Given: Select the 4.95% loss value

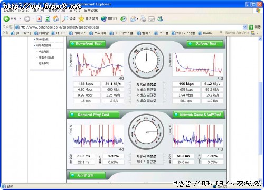Looking at the screenshot, I should 113,156.
